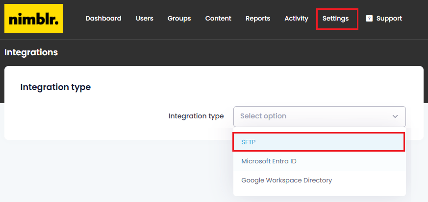Click the Integration type combo box

tap(319, 116)
